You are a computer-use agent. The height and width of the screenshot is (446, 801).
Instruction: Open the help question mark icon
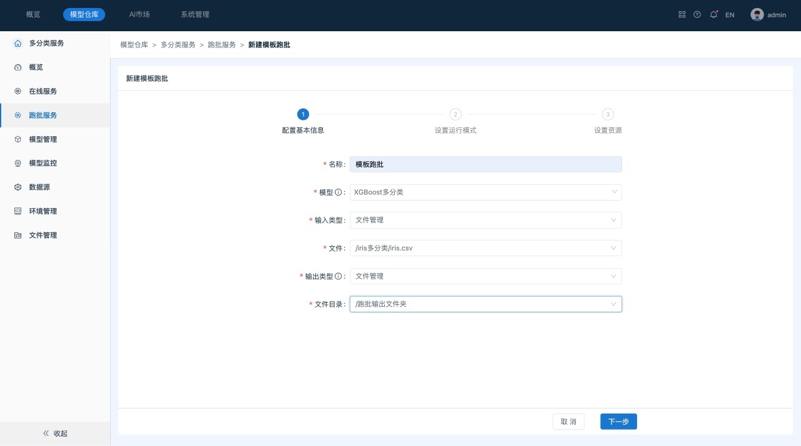(697, 14)
